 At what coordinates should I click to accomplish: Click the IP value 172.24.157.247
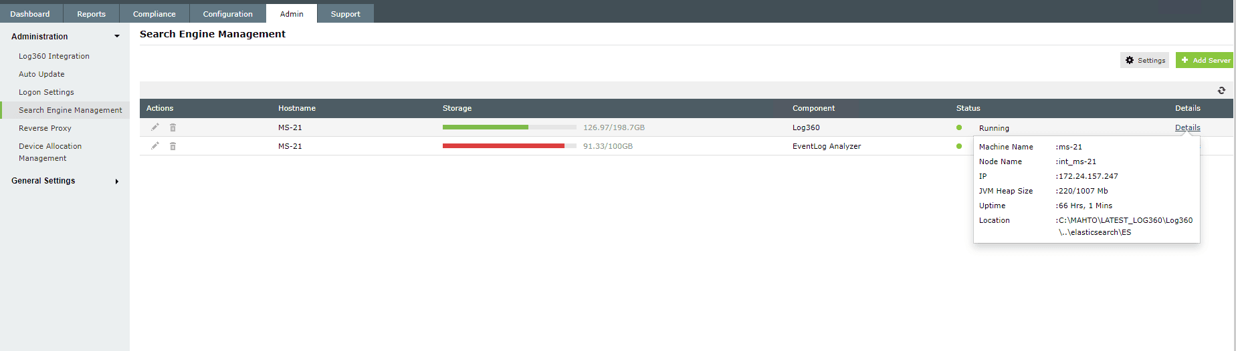1088,176
